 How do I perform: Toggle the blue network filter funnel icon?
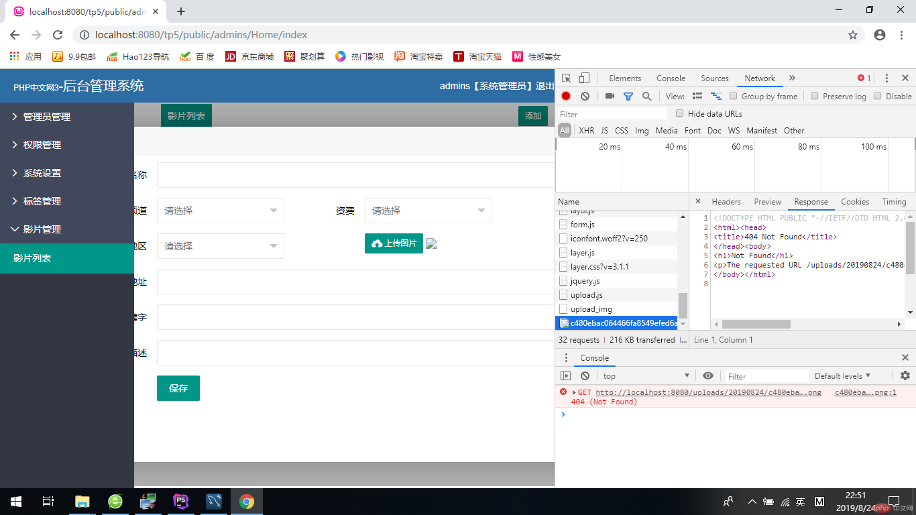point(628,96)
